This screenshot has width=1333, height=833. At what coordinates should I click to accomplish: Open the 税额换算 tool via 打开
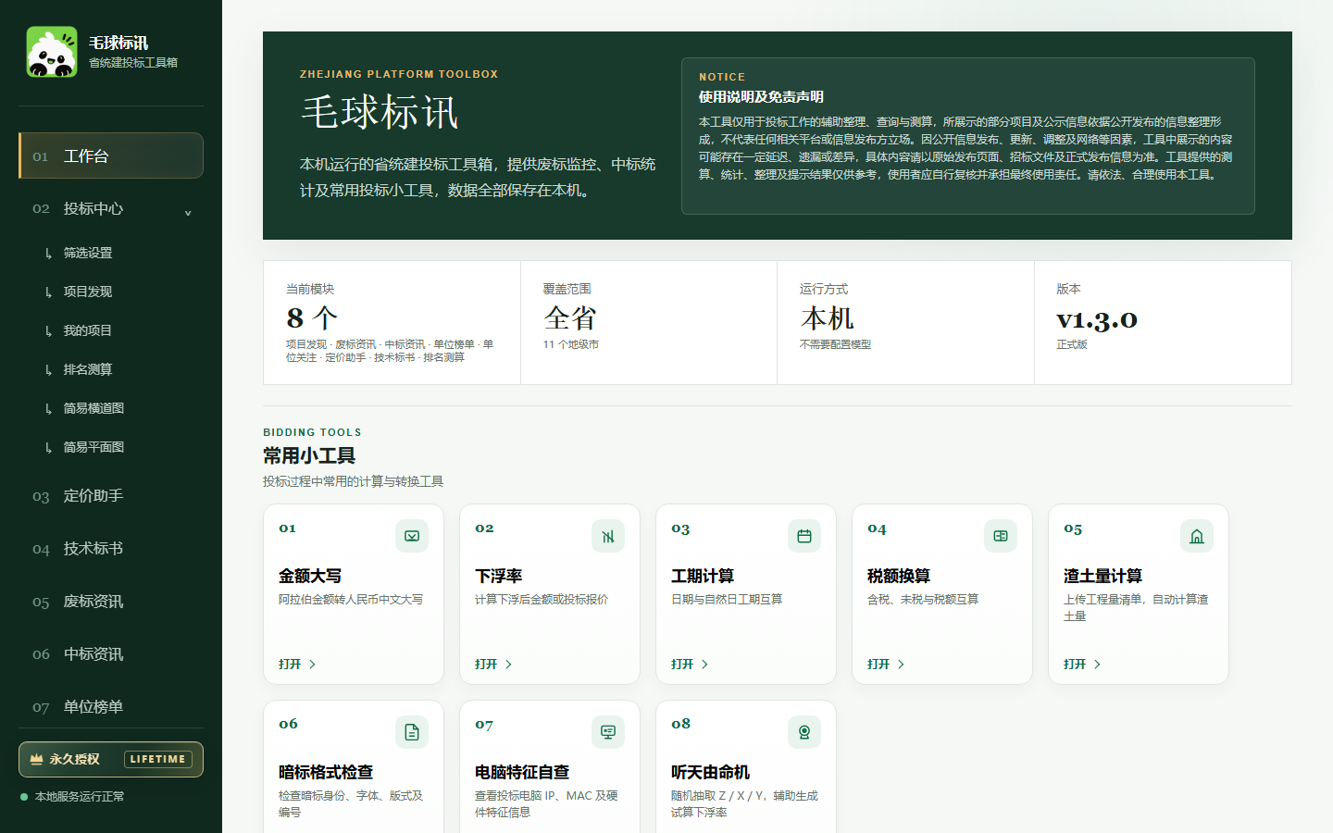886,665
